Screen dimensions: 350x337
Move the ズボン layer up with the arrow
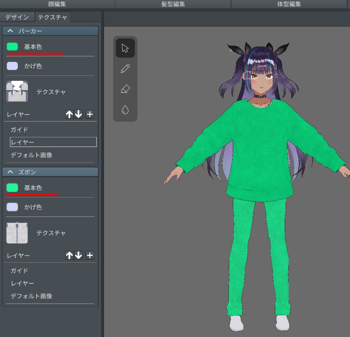click(69, 255)
